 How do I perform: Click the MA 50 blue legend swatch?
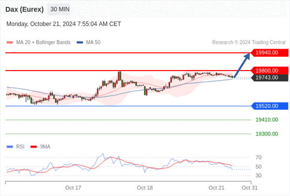pyautogui.click(x=80, y=42)
